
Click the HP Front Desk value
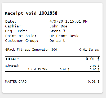64,36
